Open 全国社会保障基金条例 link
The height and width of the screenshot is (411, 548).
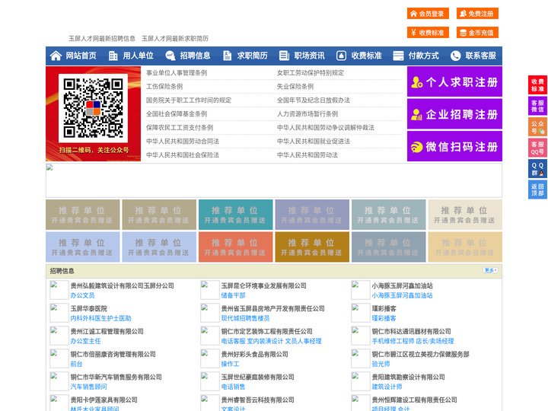tap(177, 114)
